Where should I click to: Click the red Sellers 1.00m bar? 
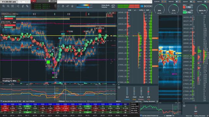[188, 7]
